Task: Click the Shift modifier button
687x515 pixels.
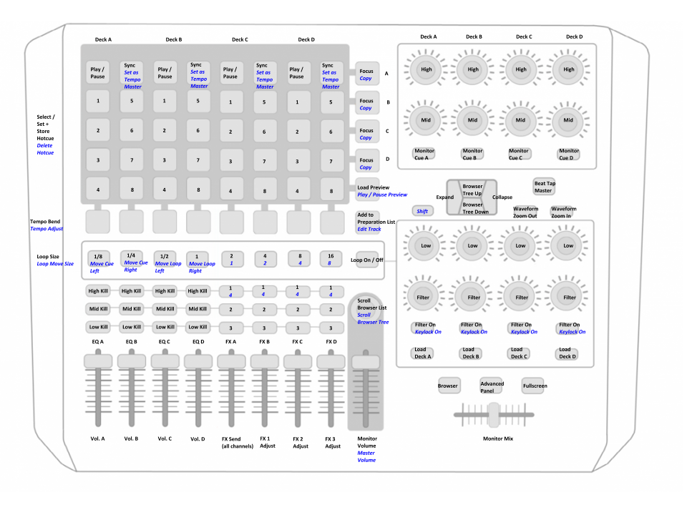Action: coord(422,211)
